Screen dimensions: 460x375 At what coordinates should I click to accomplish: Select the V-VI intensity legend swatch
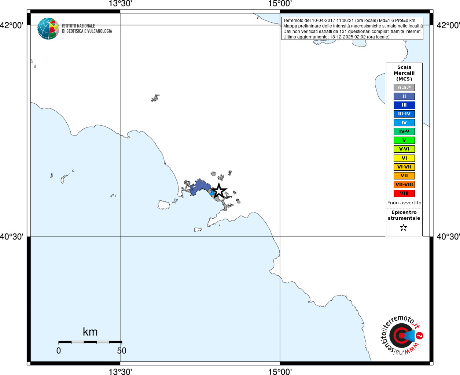click(x=404, y=149)
